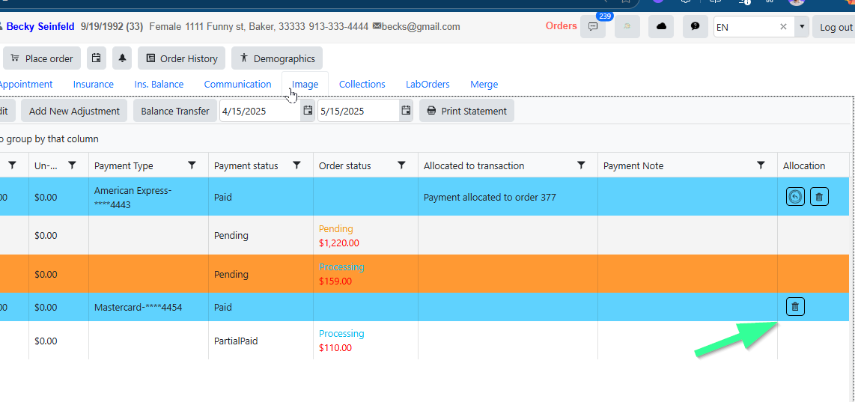Filter the Payment Note column

[x=761, y=165]
